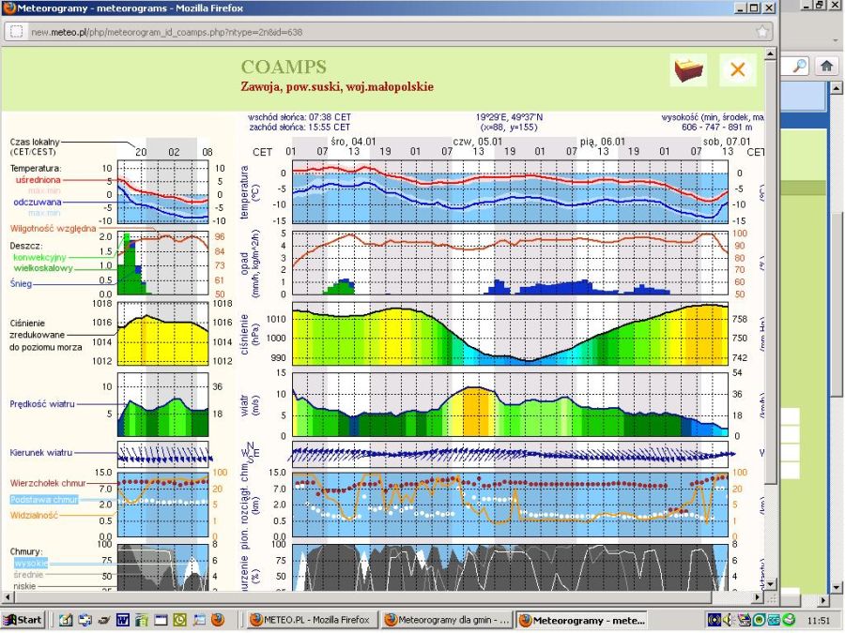Select the highlighted wysokie cloud legend label
845x633 pixels.
pos(30,564)
